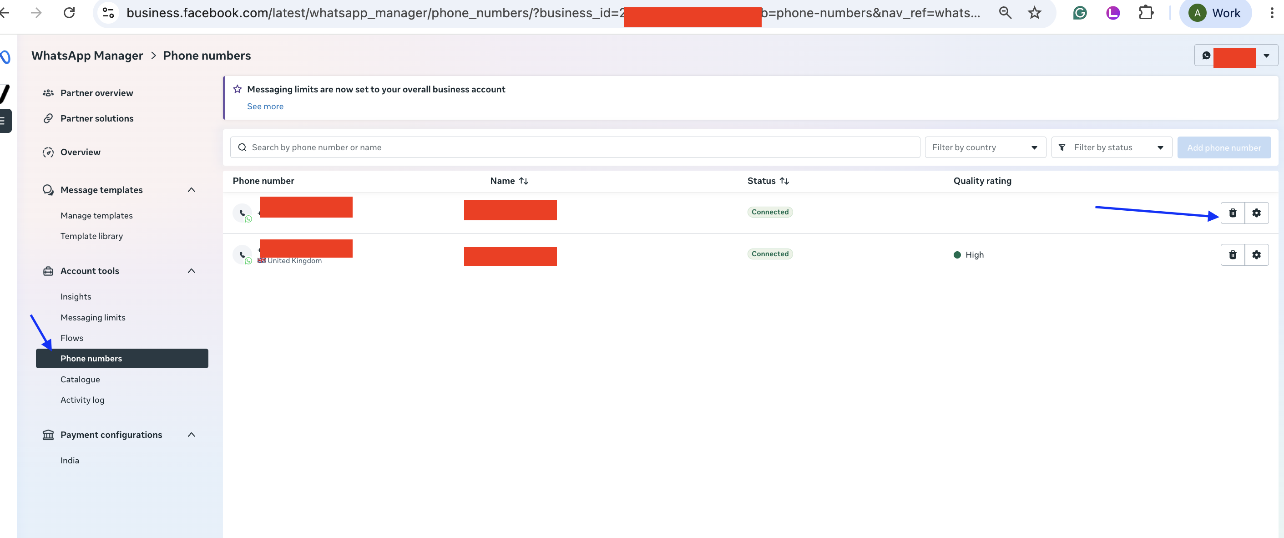This screenshot has height=538, width=1284.
Task: Open the Filter by country dropdown
Action: click(x=985, y=147)
